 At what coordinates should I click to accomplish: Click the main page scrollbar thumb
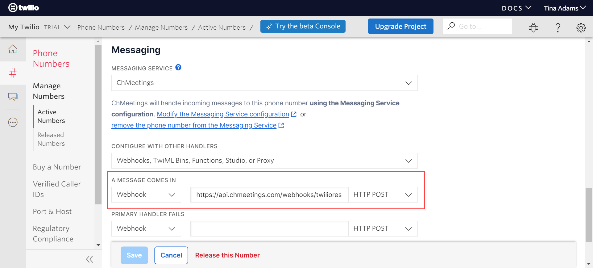(589, 215)
